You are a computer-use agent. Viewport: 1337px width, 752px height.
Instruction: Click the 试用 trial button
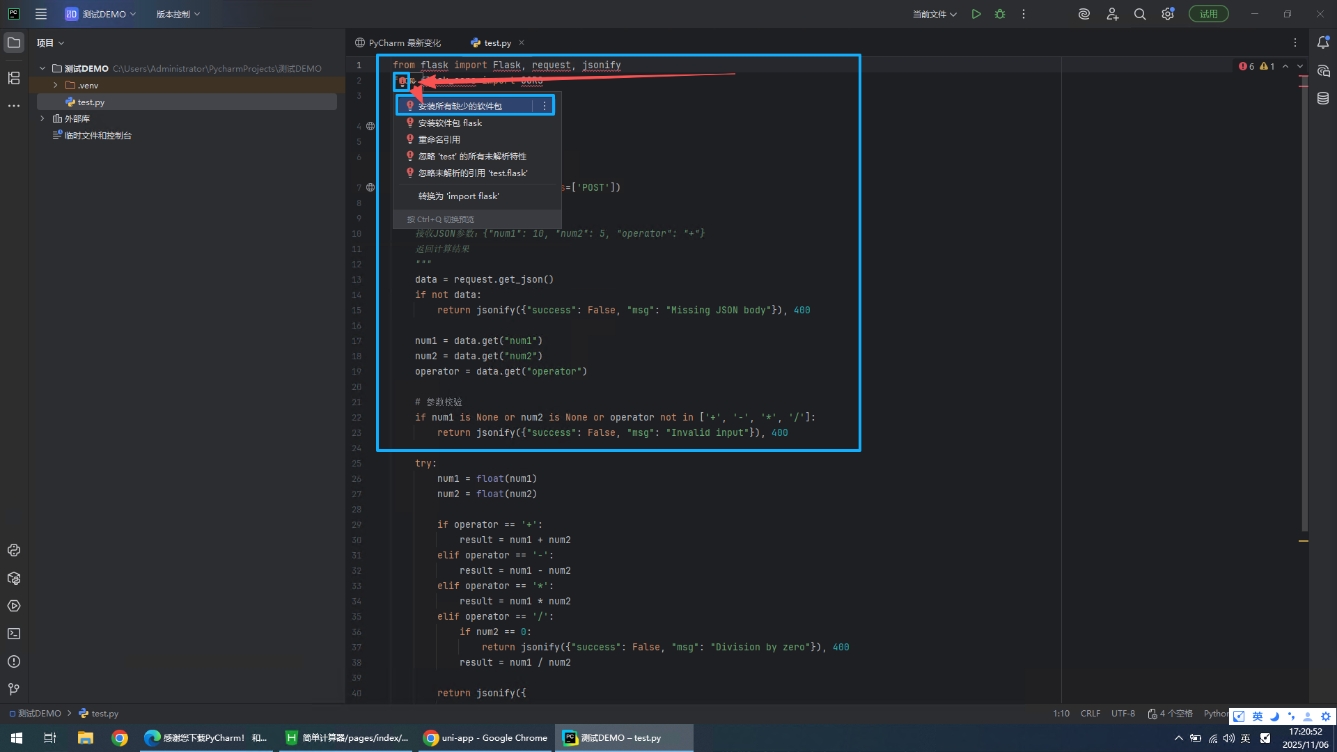pos(1208,14)
